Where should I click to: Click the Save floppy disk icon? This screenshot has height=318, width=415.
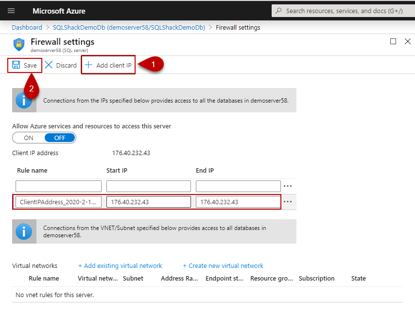17,65
